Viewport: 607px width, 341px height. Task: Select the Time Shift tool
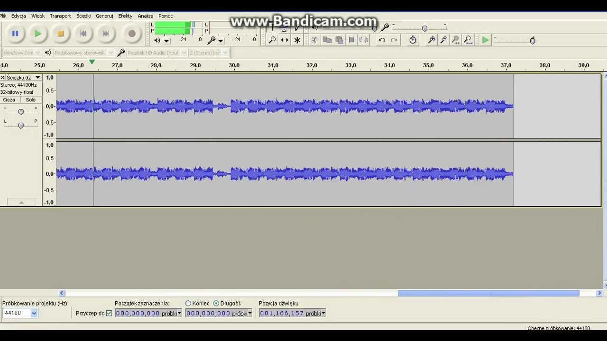285,40
